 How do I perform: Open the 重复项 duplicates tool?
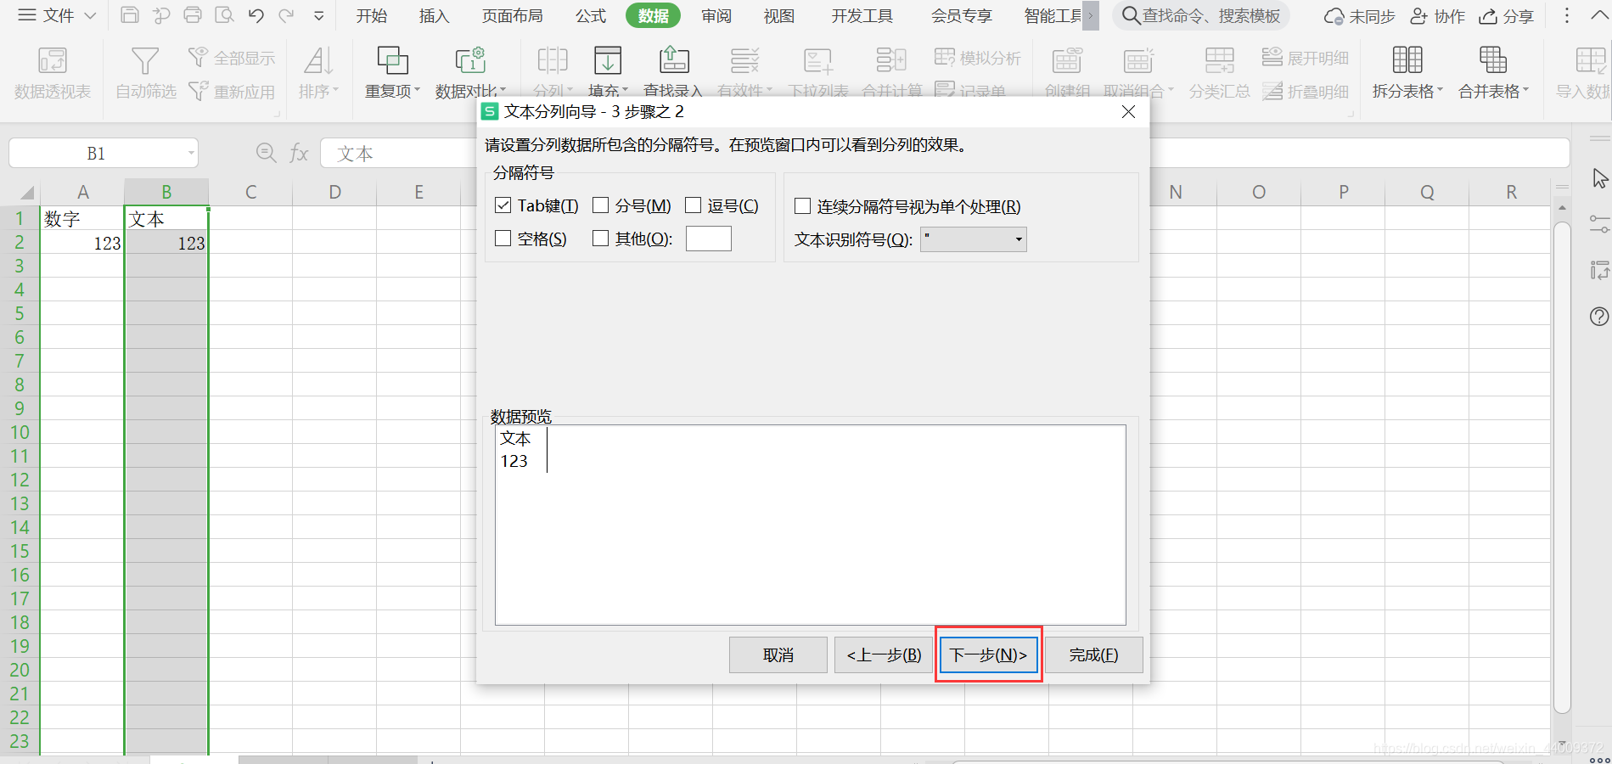(x=392, y=73)
